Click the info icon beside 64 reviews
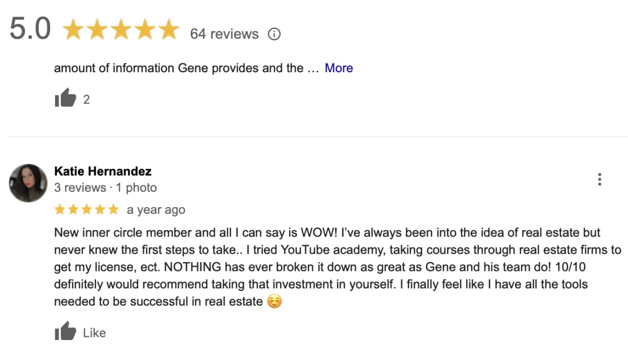The width and height of the screenshot is (628, 363). pos(274,34)
